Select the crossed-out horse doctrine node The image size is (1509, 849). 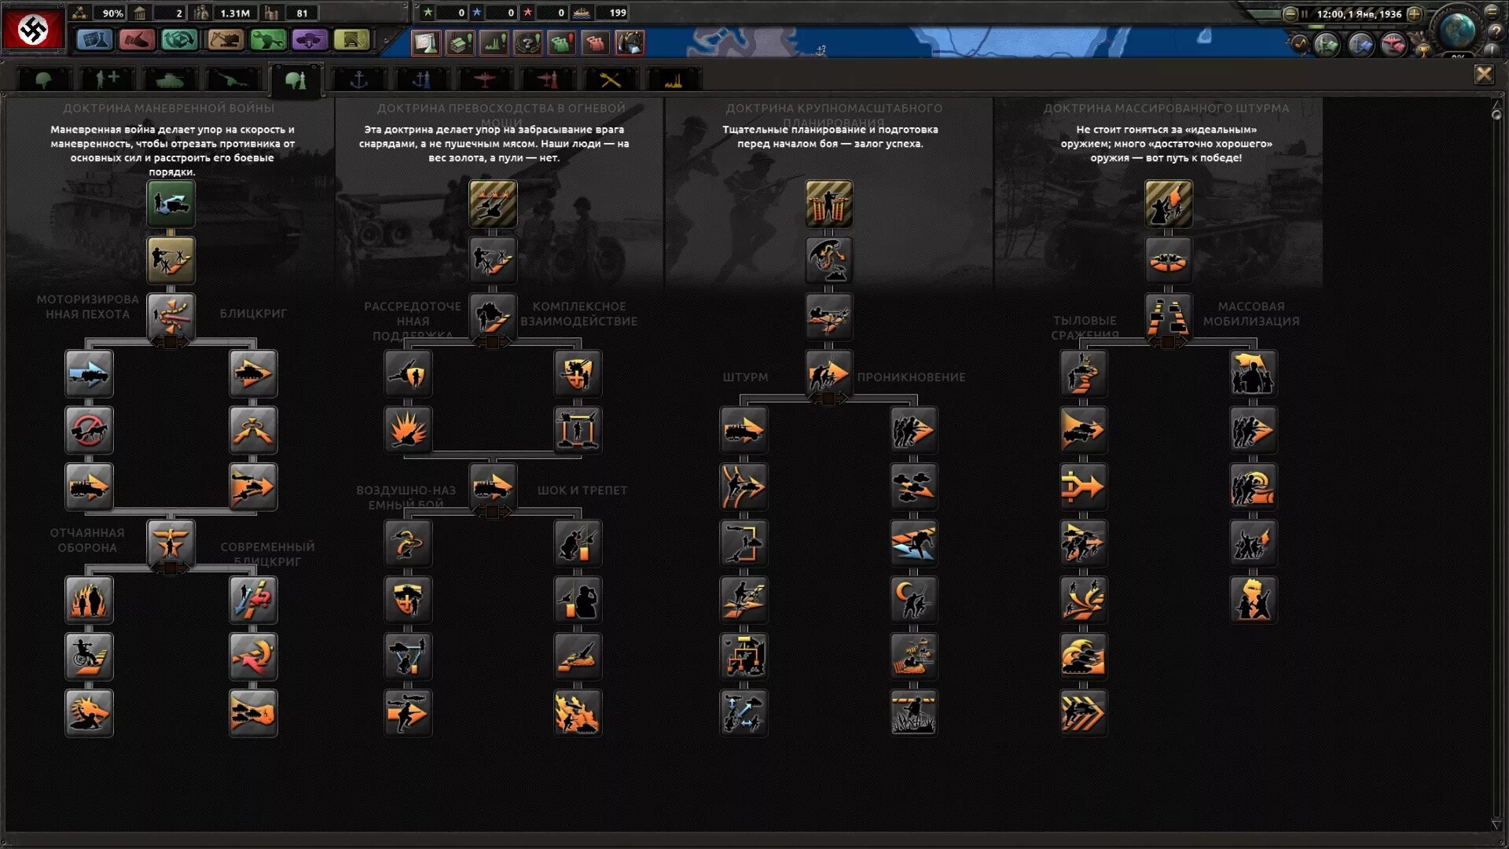[x=89, y=430]
